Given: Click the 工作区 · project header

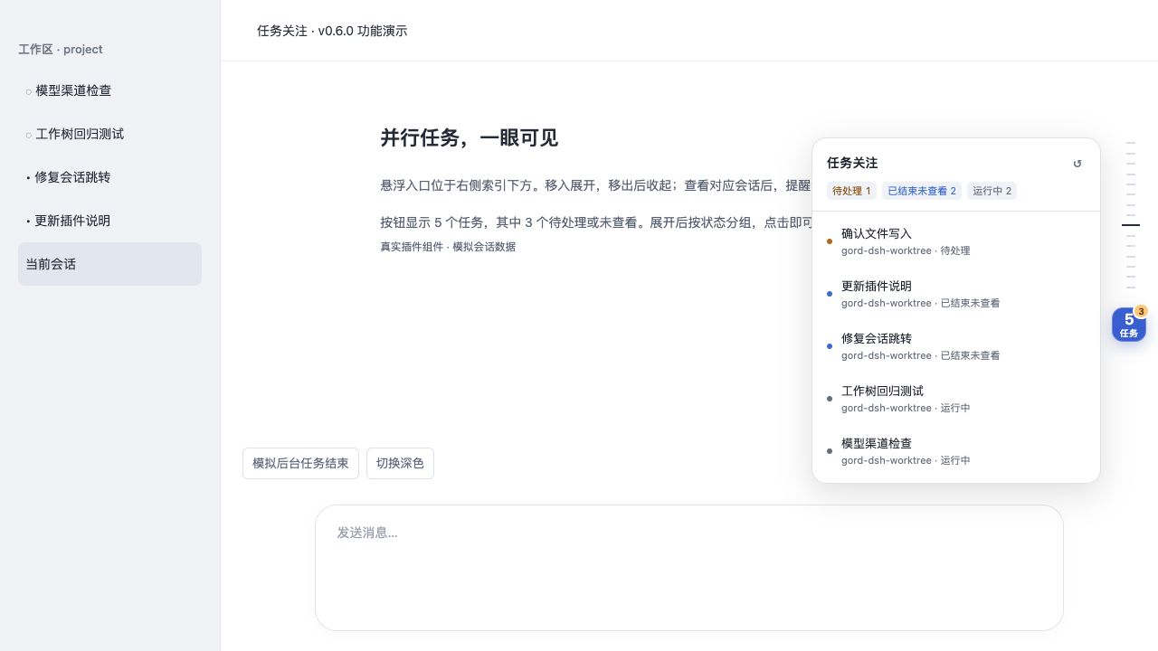Looking at the screenshot, I should coord(61,50).
